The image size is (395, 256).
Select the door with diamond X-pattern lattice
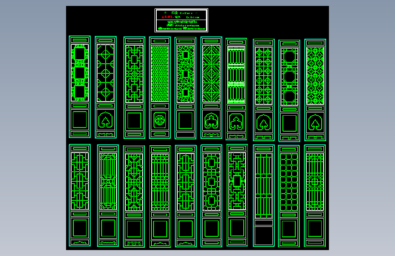coord(211,87)
